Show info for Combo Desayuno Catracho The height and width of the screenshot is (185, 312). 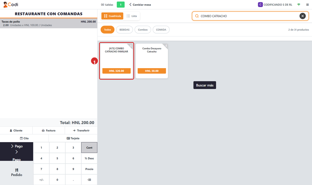(166, 46)
